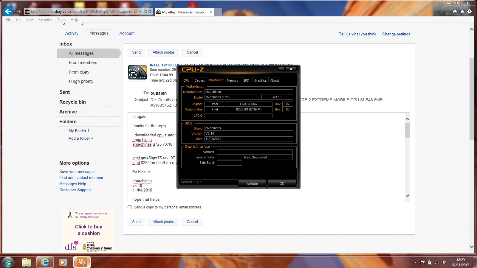Open the Favorites menu
The height and width of the screenshot is (268, 477).
(x=45, y=20)
